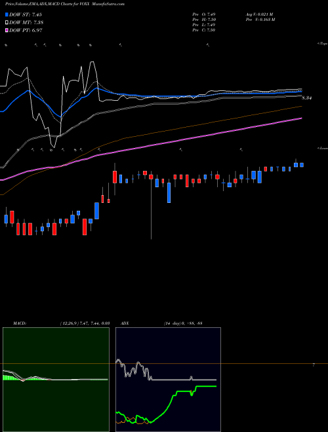Click the long blue candle at the dip

pyautogui.click(x=169, y=192)
